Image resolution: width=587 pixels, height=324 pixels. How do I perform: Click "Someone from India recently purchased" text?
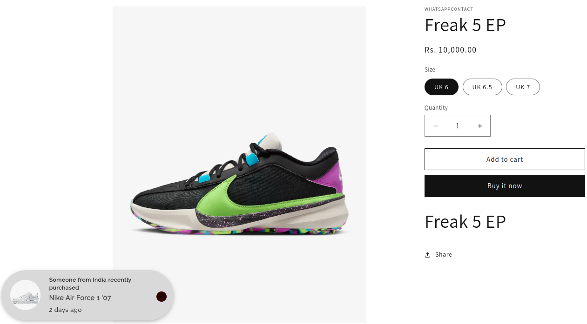tap(90, 284)
